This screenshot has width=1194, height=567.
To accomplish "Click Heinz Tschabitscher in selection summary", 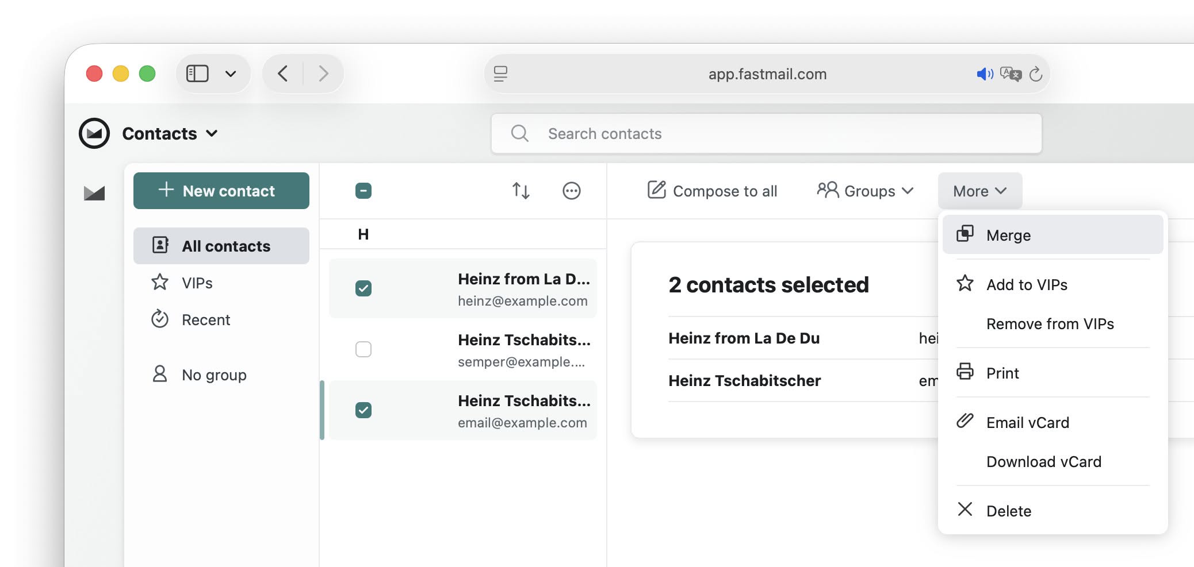I will point(744,380).
